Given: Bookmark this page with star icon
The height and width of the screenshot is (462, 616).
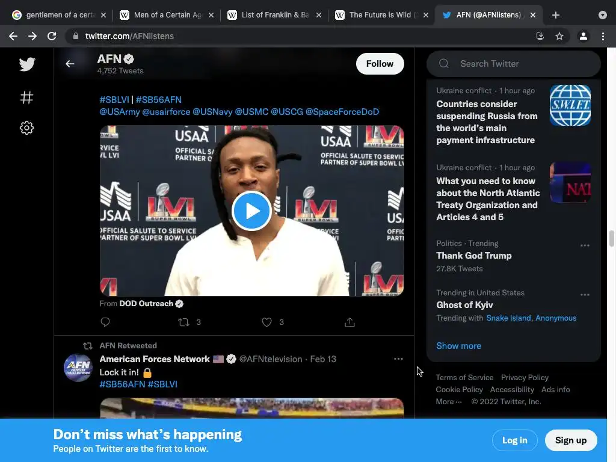Looking at the screenshot, I should pos(559,36).
